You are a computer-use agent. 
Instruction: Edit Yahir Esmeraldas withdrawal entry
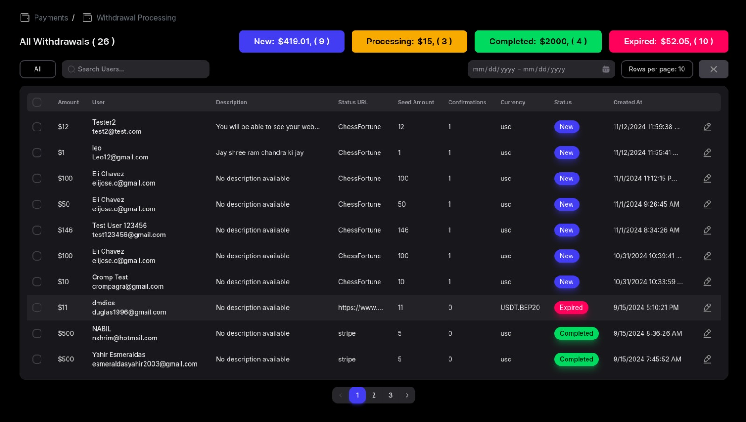pyautogui.click(x=707, y=360)
